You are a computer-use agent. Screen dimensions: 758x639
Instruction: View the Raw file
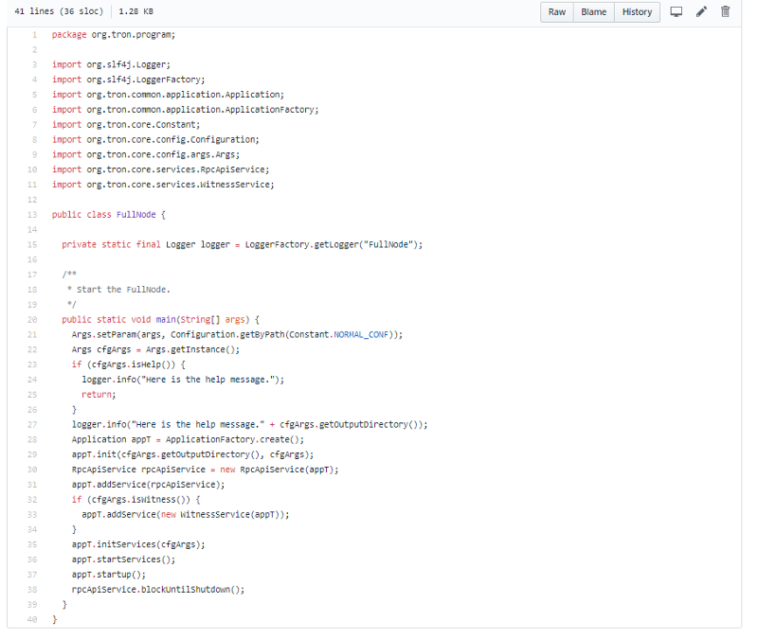(x=557, y=12)
